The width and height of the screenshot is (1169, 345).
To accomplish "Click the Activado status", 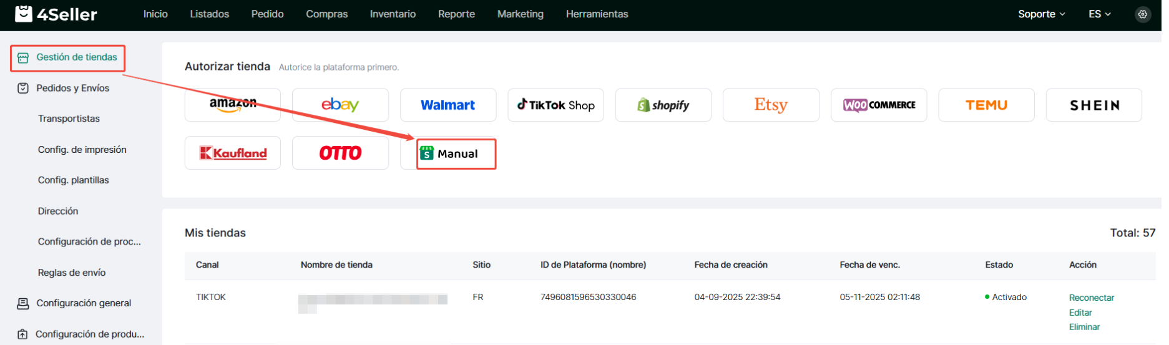I will tap(1005, 297).
